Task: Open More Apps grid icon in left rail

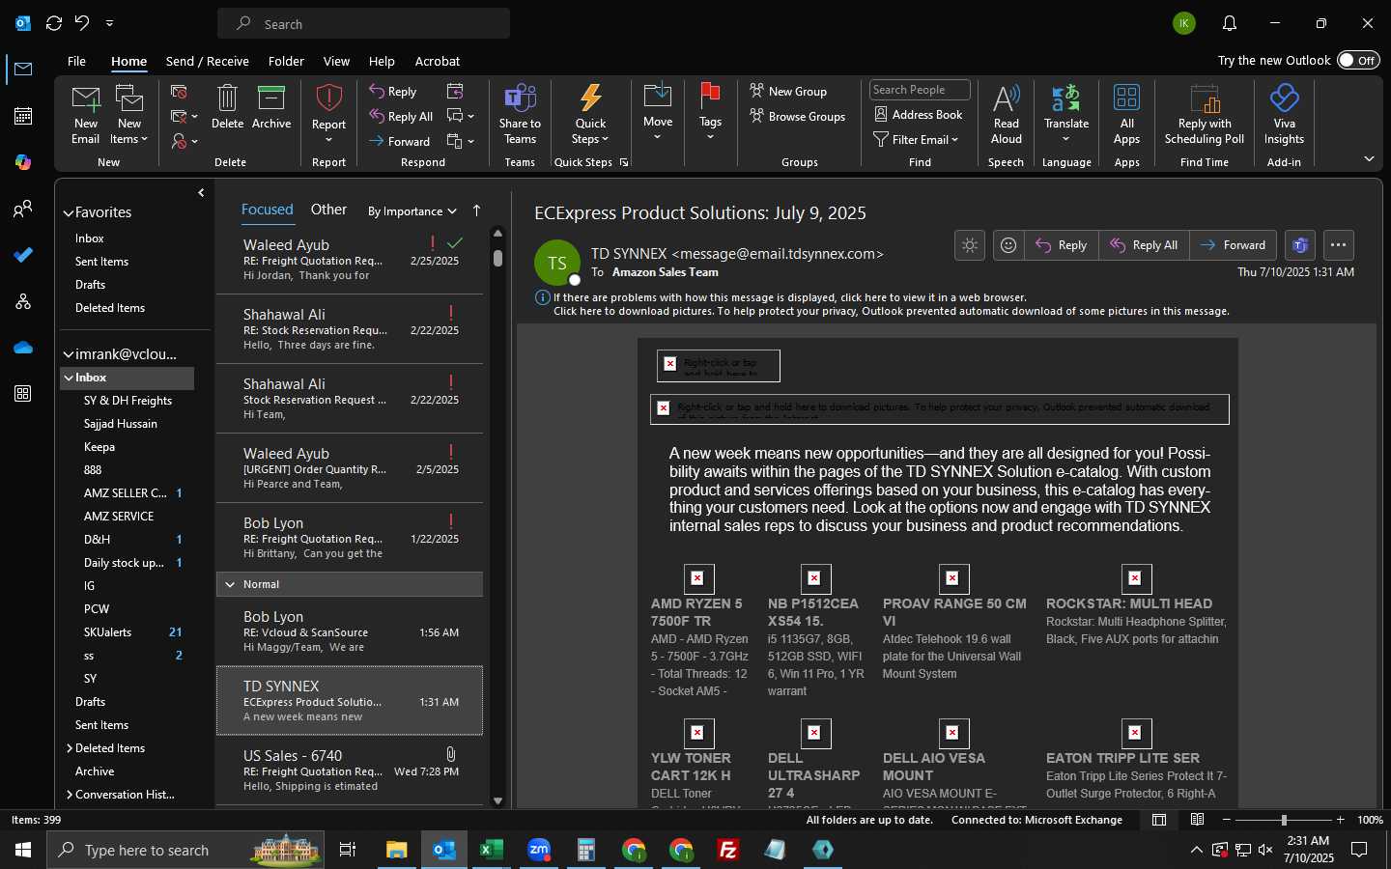Action: [23, 394]
